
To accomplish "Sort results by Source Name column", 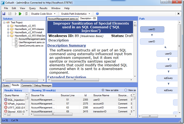I will (x=105, y=95).
